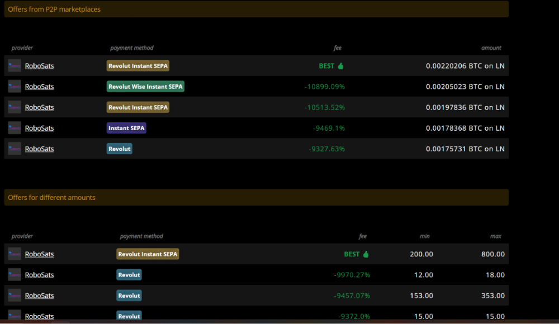Click the max value 18.00

[x=495, y=275]
